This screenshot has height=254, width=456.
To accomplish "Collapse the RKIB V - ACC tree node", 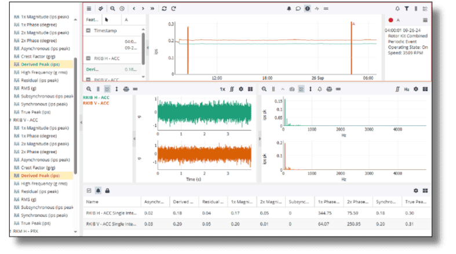I will [x=9, y=119].
